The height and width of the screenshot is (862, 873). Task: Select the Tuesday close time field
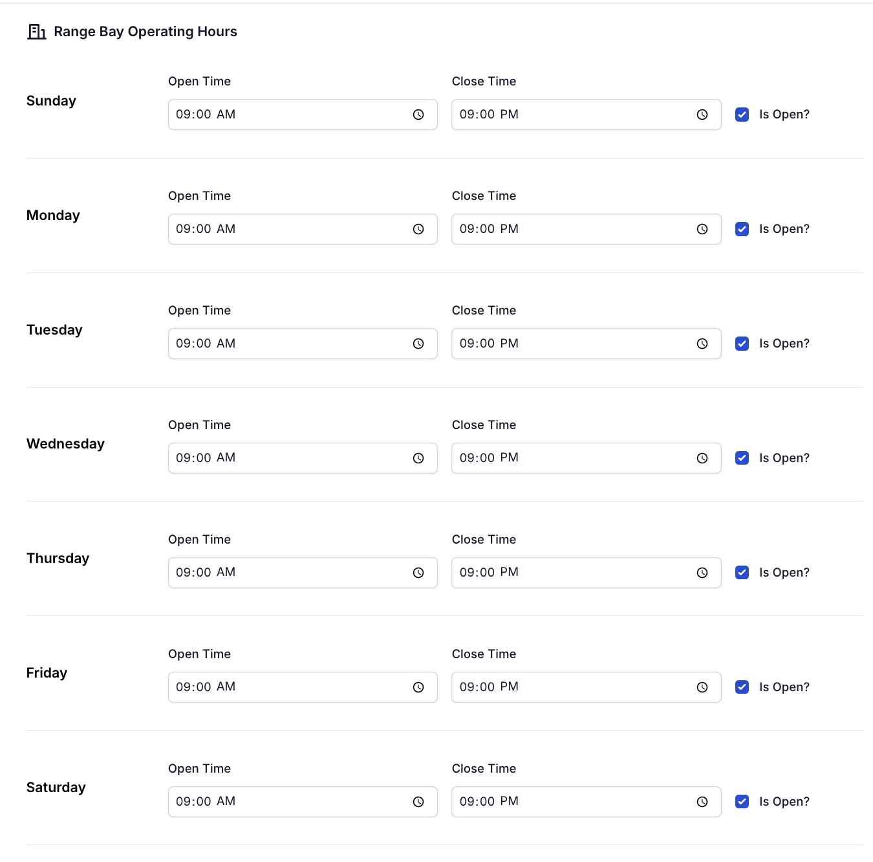(587, 344)
